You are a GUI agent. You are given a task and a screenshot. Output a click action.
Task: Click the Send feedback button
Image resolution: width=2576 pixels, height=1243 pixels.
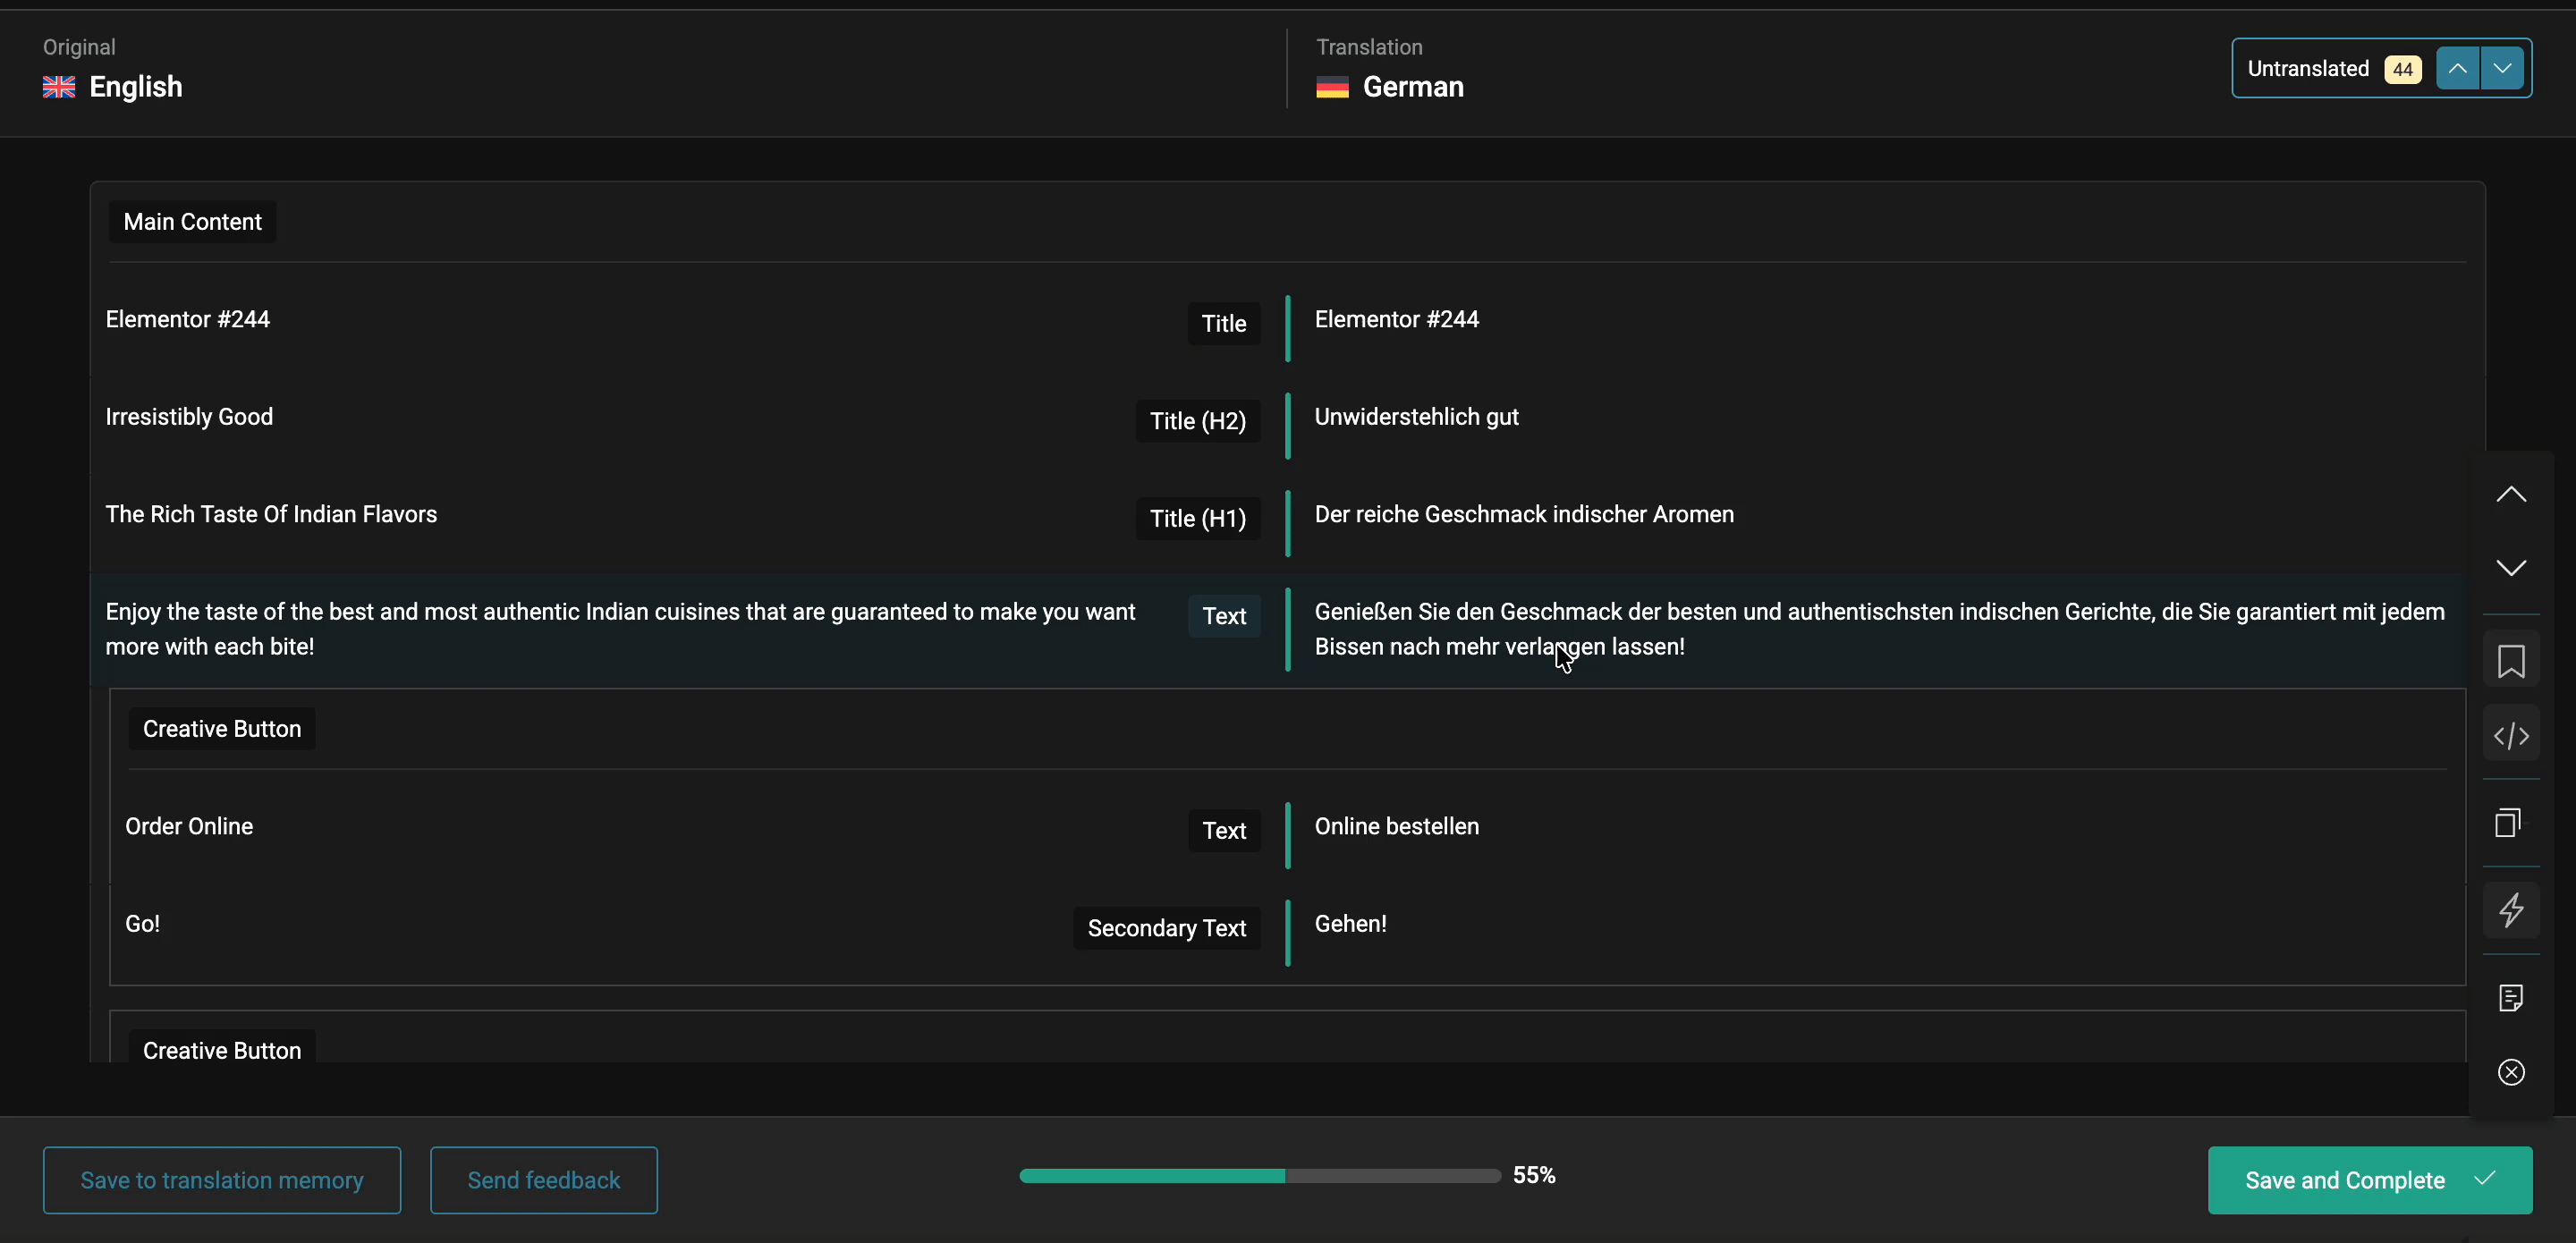click(542, 1180)
